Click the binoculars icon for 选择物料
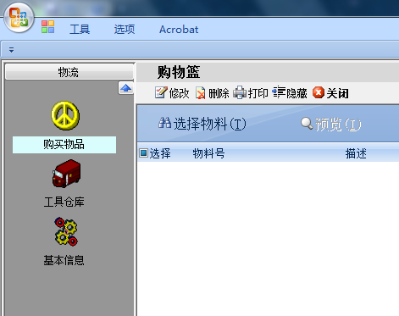Image resolution: width=399 pixels, height=316 pixels. tap(165, 123)
